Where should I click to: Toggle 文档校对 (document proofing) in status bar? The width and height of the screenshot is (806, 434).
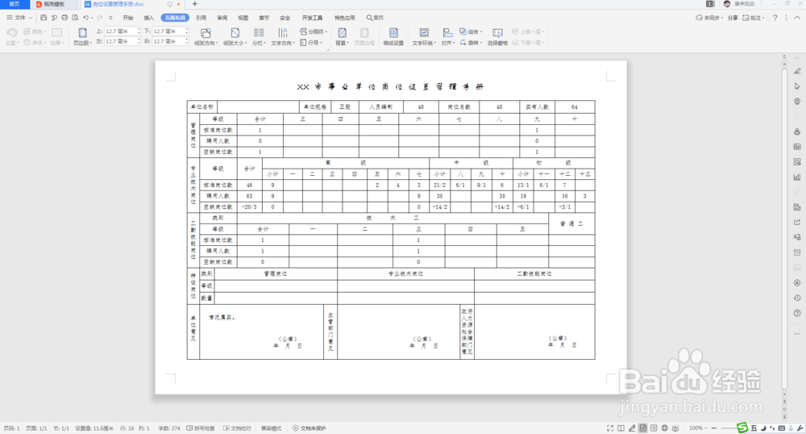point(238,428)
